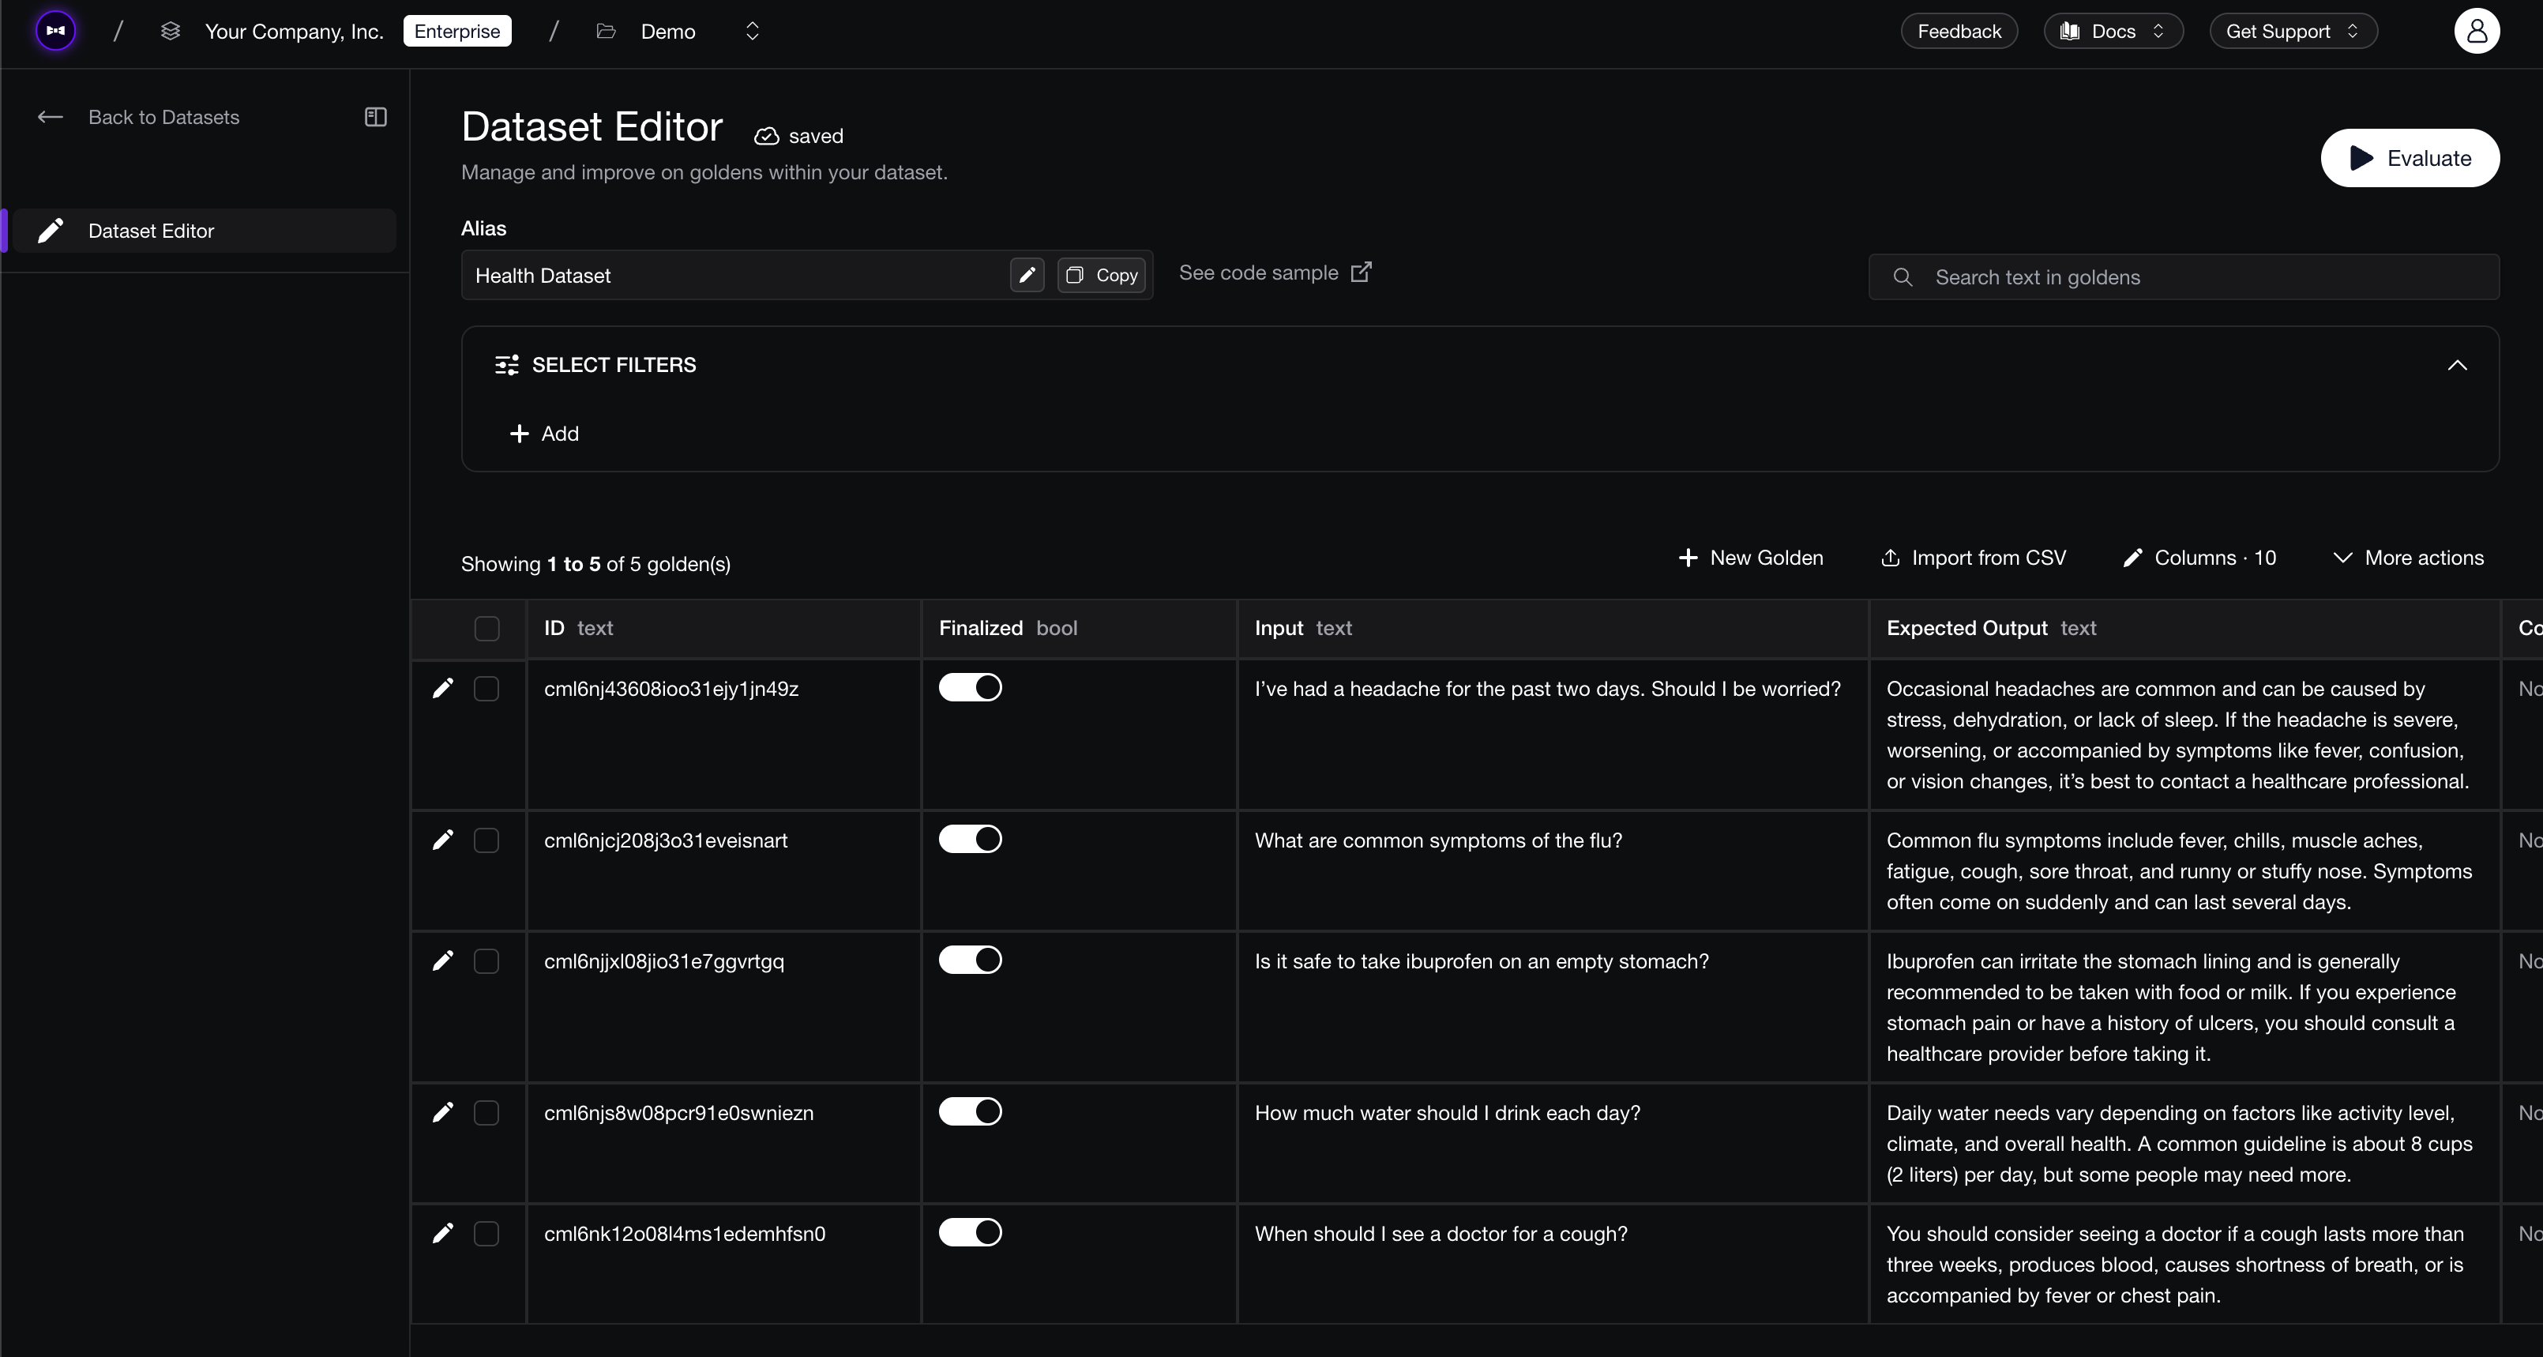Toggle Finalized switch for flu symptoms row
Viewport: 2543px width, 1357px height.
click(971, 840)
